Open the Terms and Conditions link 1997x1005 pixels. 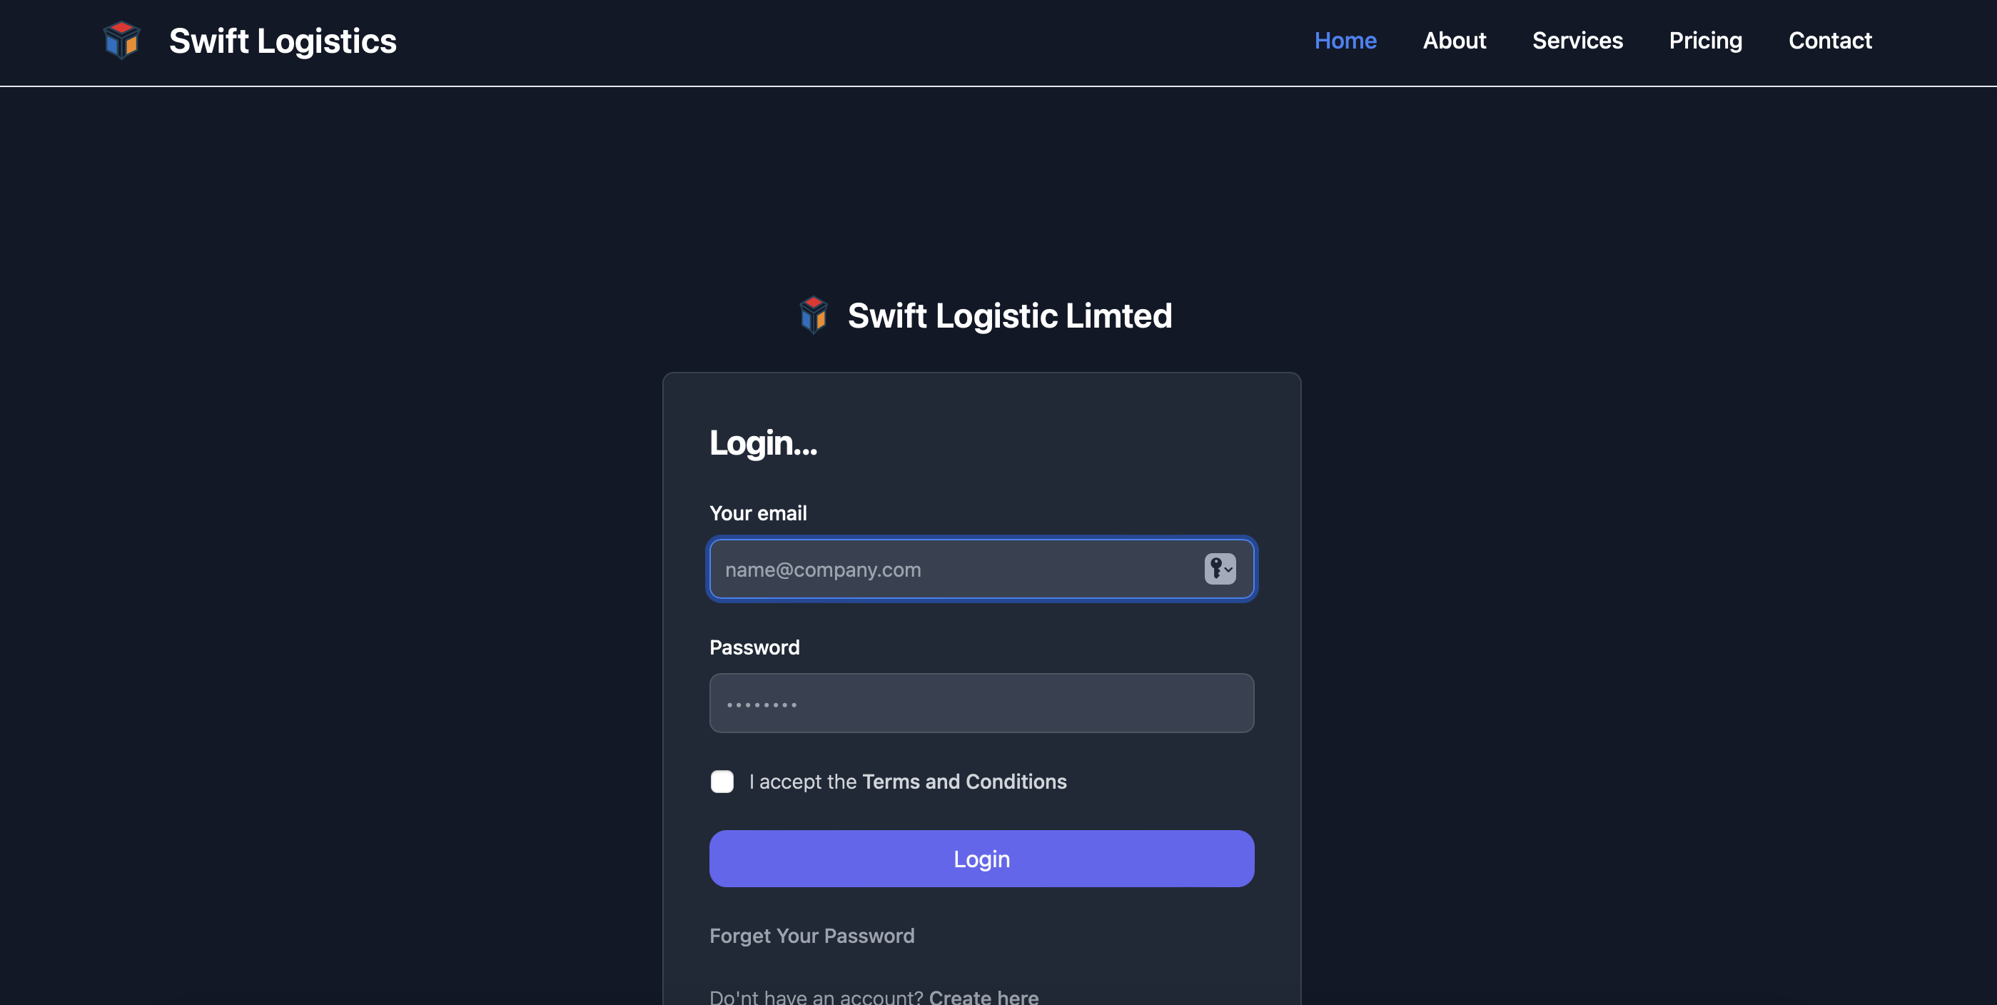tap(964, 782)
